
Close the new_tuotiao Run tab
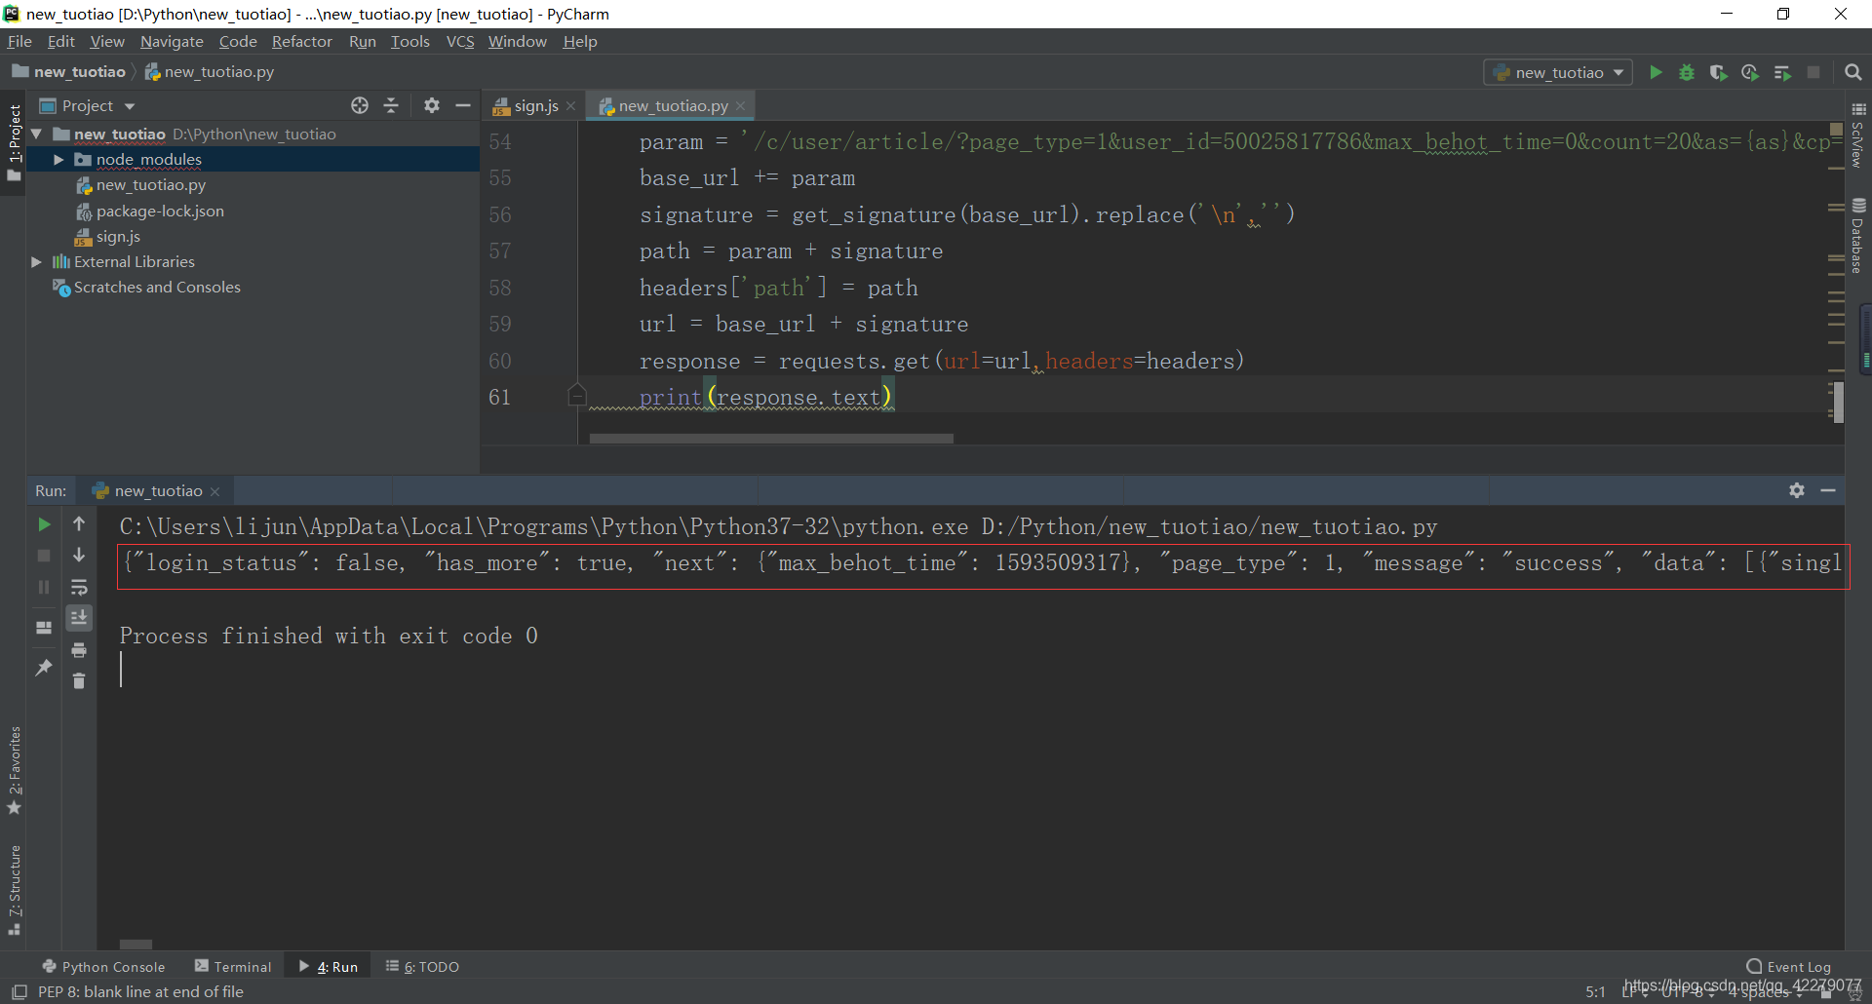[215, 491]
